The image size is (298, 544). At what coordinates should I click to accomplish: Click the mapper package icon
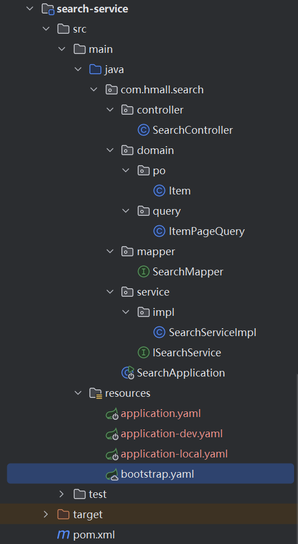[127, 251]
